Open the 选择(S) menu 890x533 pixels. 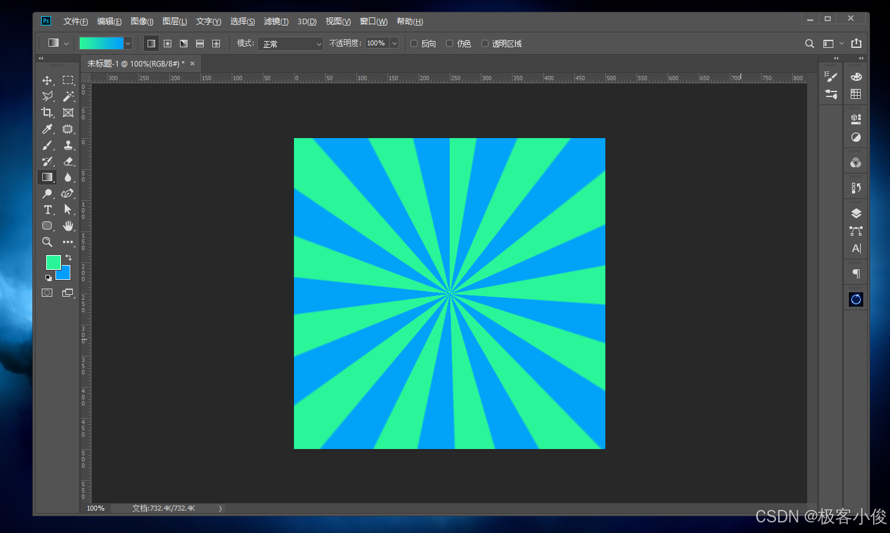[x=242, y=21]
